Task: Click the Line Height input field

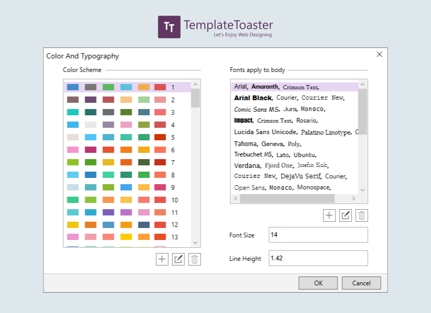Action: point(318,258)
